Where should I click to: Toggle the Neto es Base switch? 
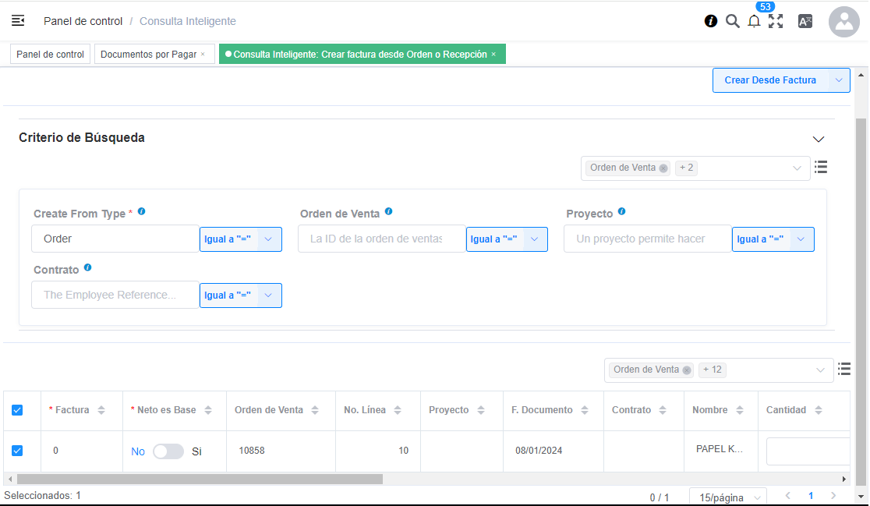[x=168, y=451]
